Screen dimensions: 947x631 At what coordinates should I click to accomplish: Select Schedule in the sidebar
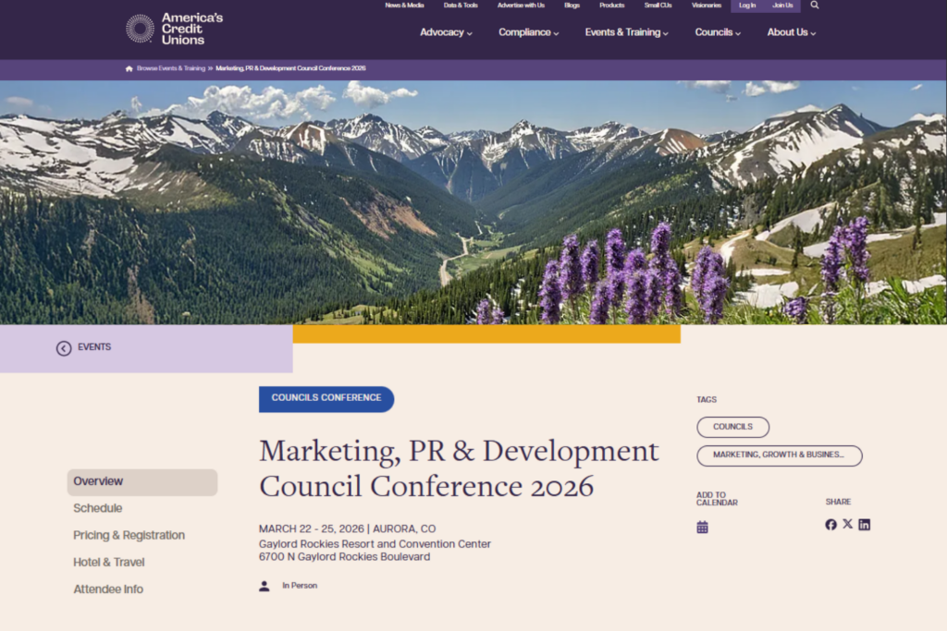97,508
